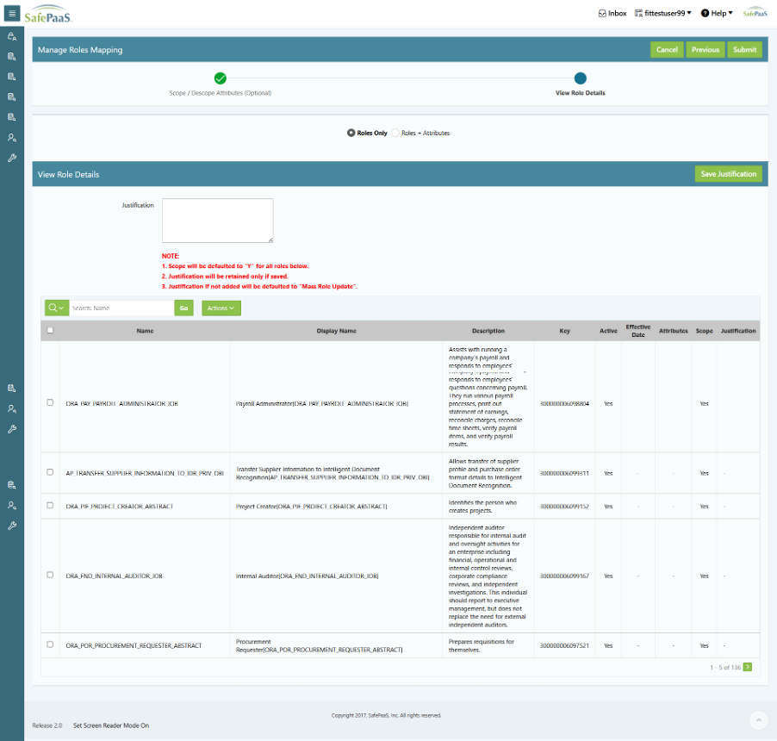Toggle the select-all checkbox in table header
This screenshot has width=777, height=741.
point(50,330)
